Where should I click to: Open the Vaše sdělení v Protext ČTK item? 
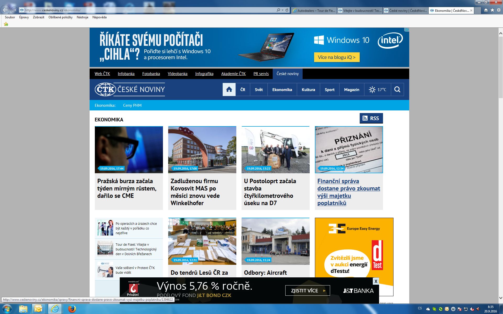(129, 270)
